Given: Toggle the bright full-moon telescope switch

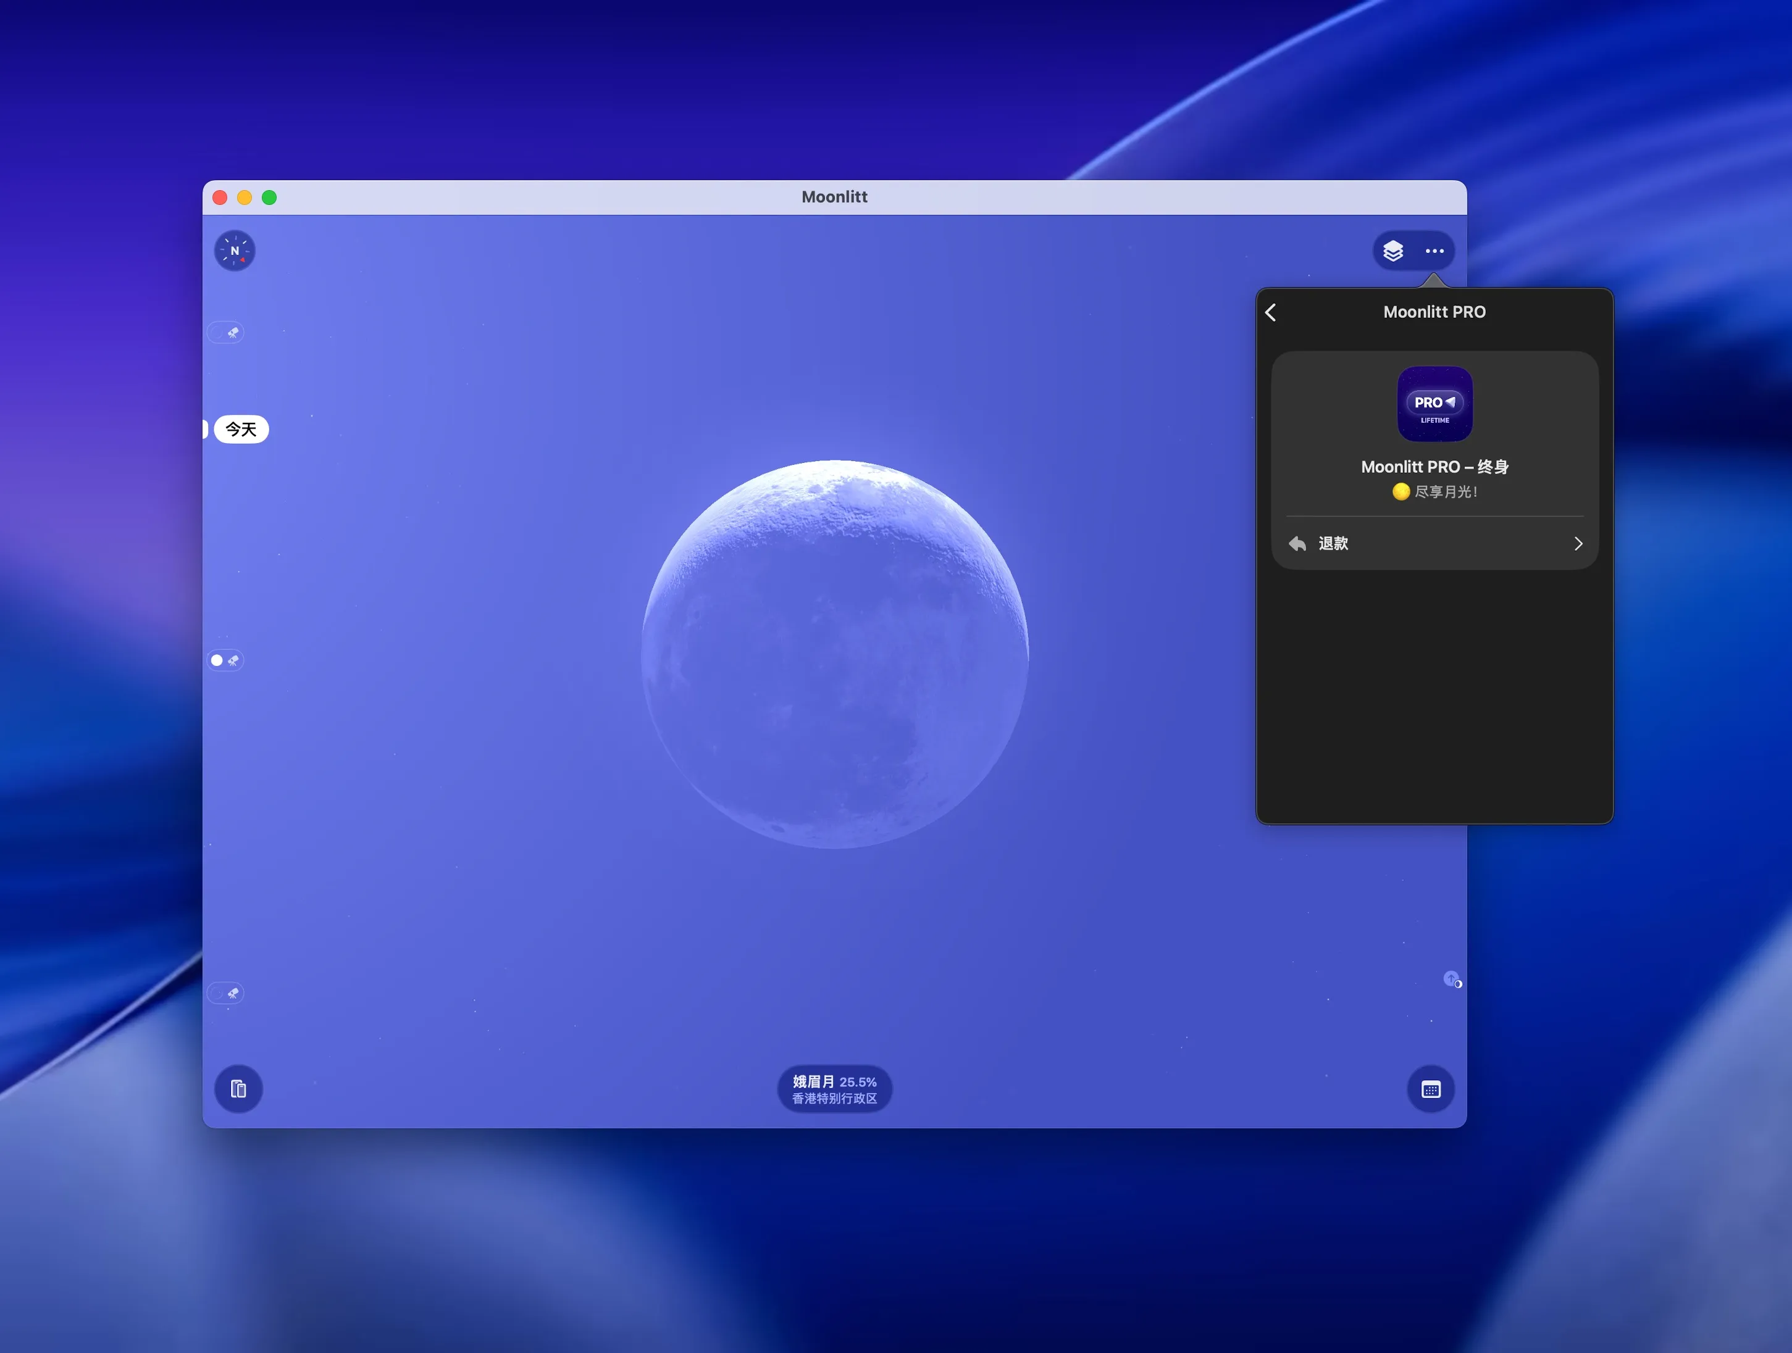Looking at the screenshot, I should [225, 660].
